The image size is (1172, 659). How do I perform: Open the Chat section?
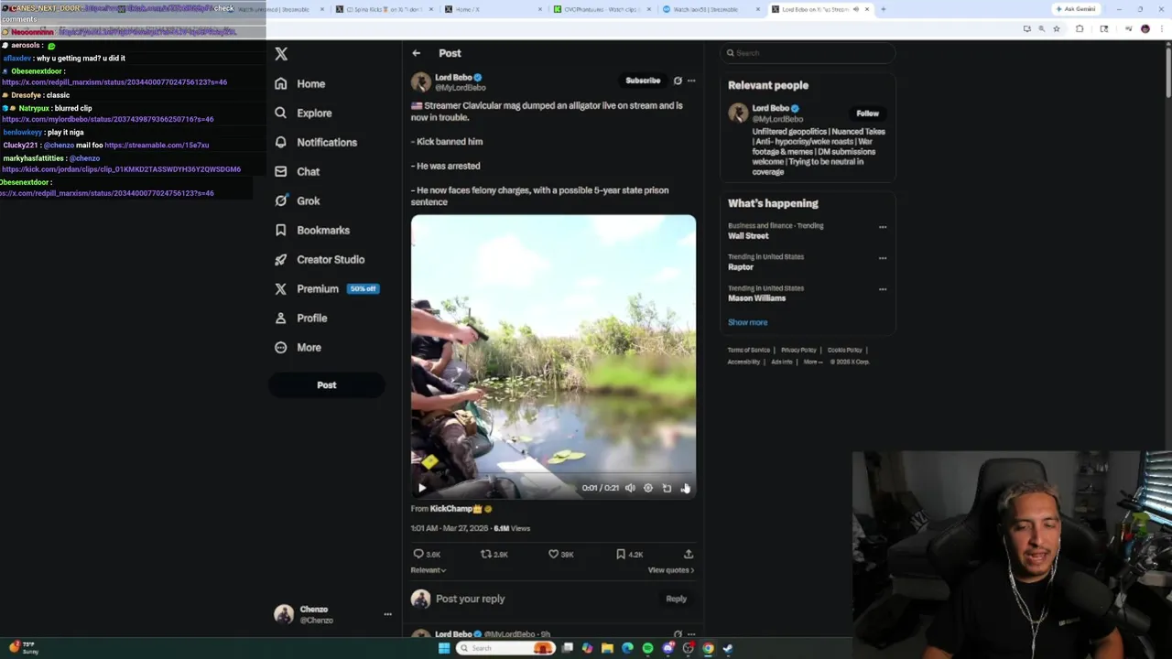coord(297,171)
